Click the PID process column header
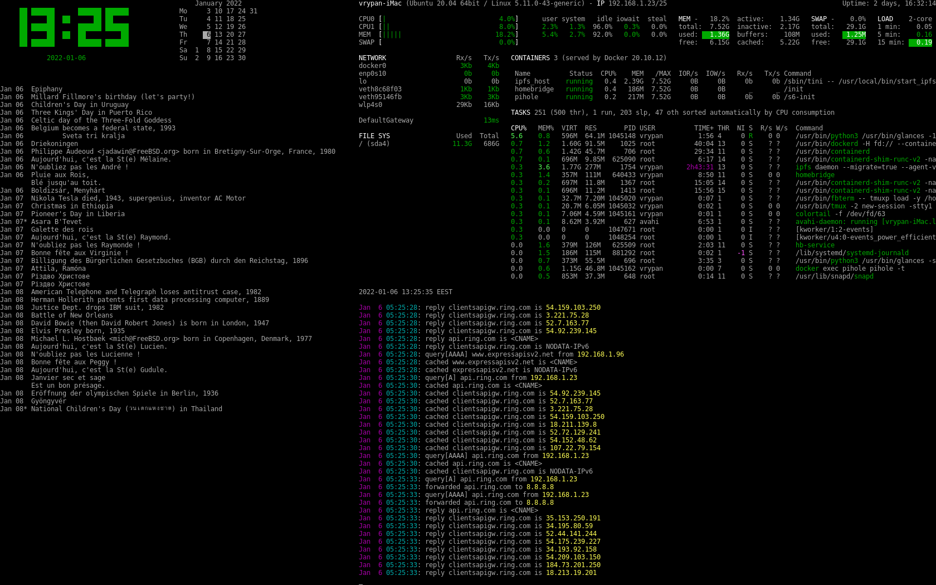The width and height of the screenshot is (936, 585). [x=630, y=128]
